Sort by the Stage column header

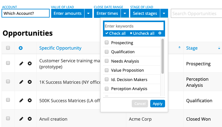pyautogui.click(x=192, y=48)
